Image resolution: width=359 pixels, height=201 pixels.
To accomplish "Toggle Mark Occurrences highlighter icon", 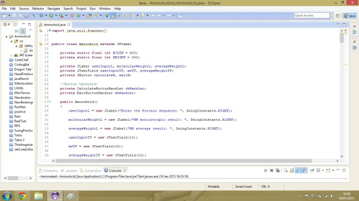I will (x=113, y=15).
